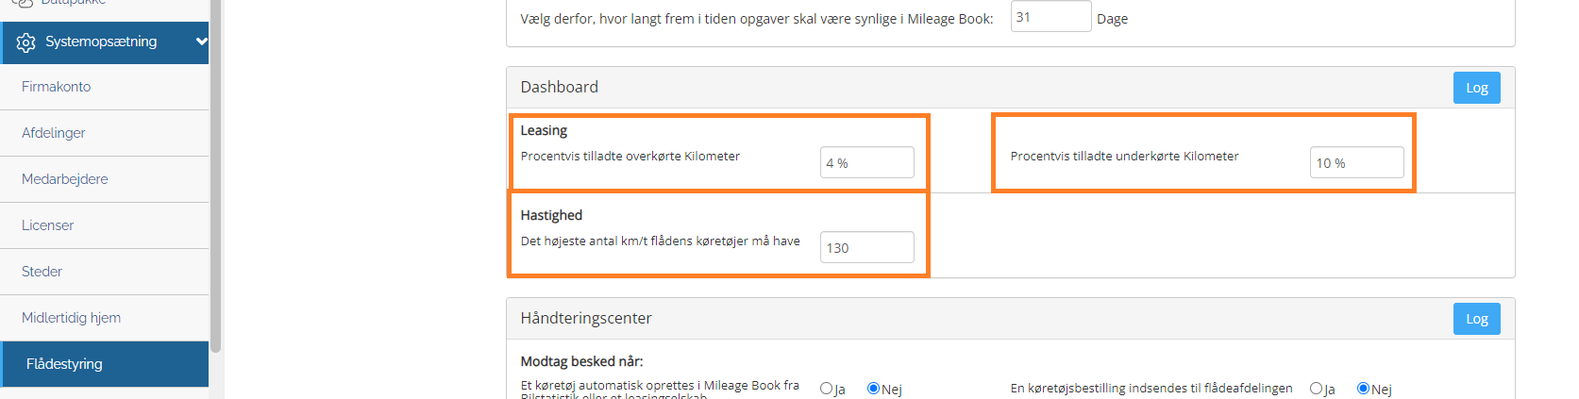Edit the overkørte Kilometer percentage field
1579x399 pixels.
point(866,162)
